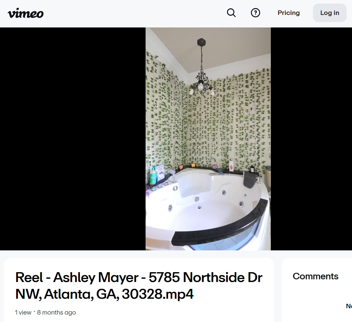Click the 8 months ago timestamp
This screenshot has width=352, height=322.
pos(56,312)
